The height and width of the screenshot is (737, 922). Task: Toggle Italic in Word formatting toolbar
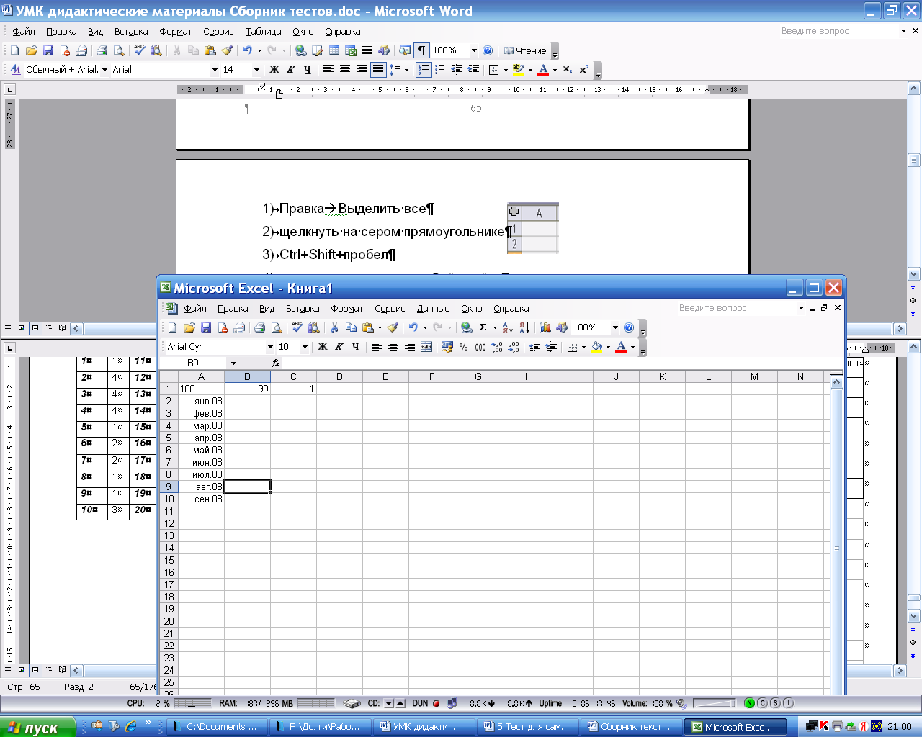[291, 70]
